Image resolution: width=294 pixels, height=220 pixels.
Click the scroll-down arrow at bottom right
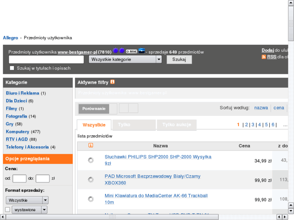tap(291, 211)
